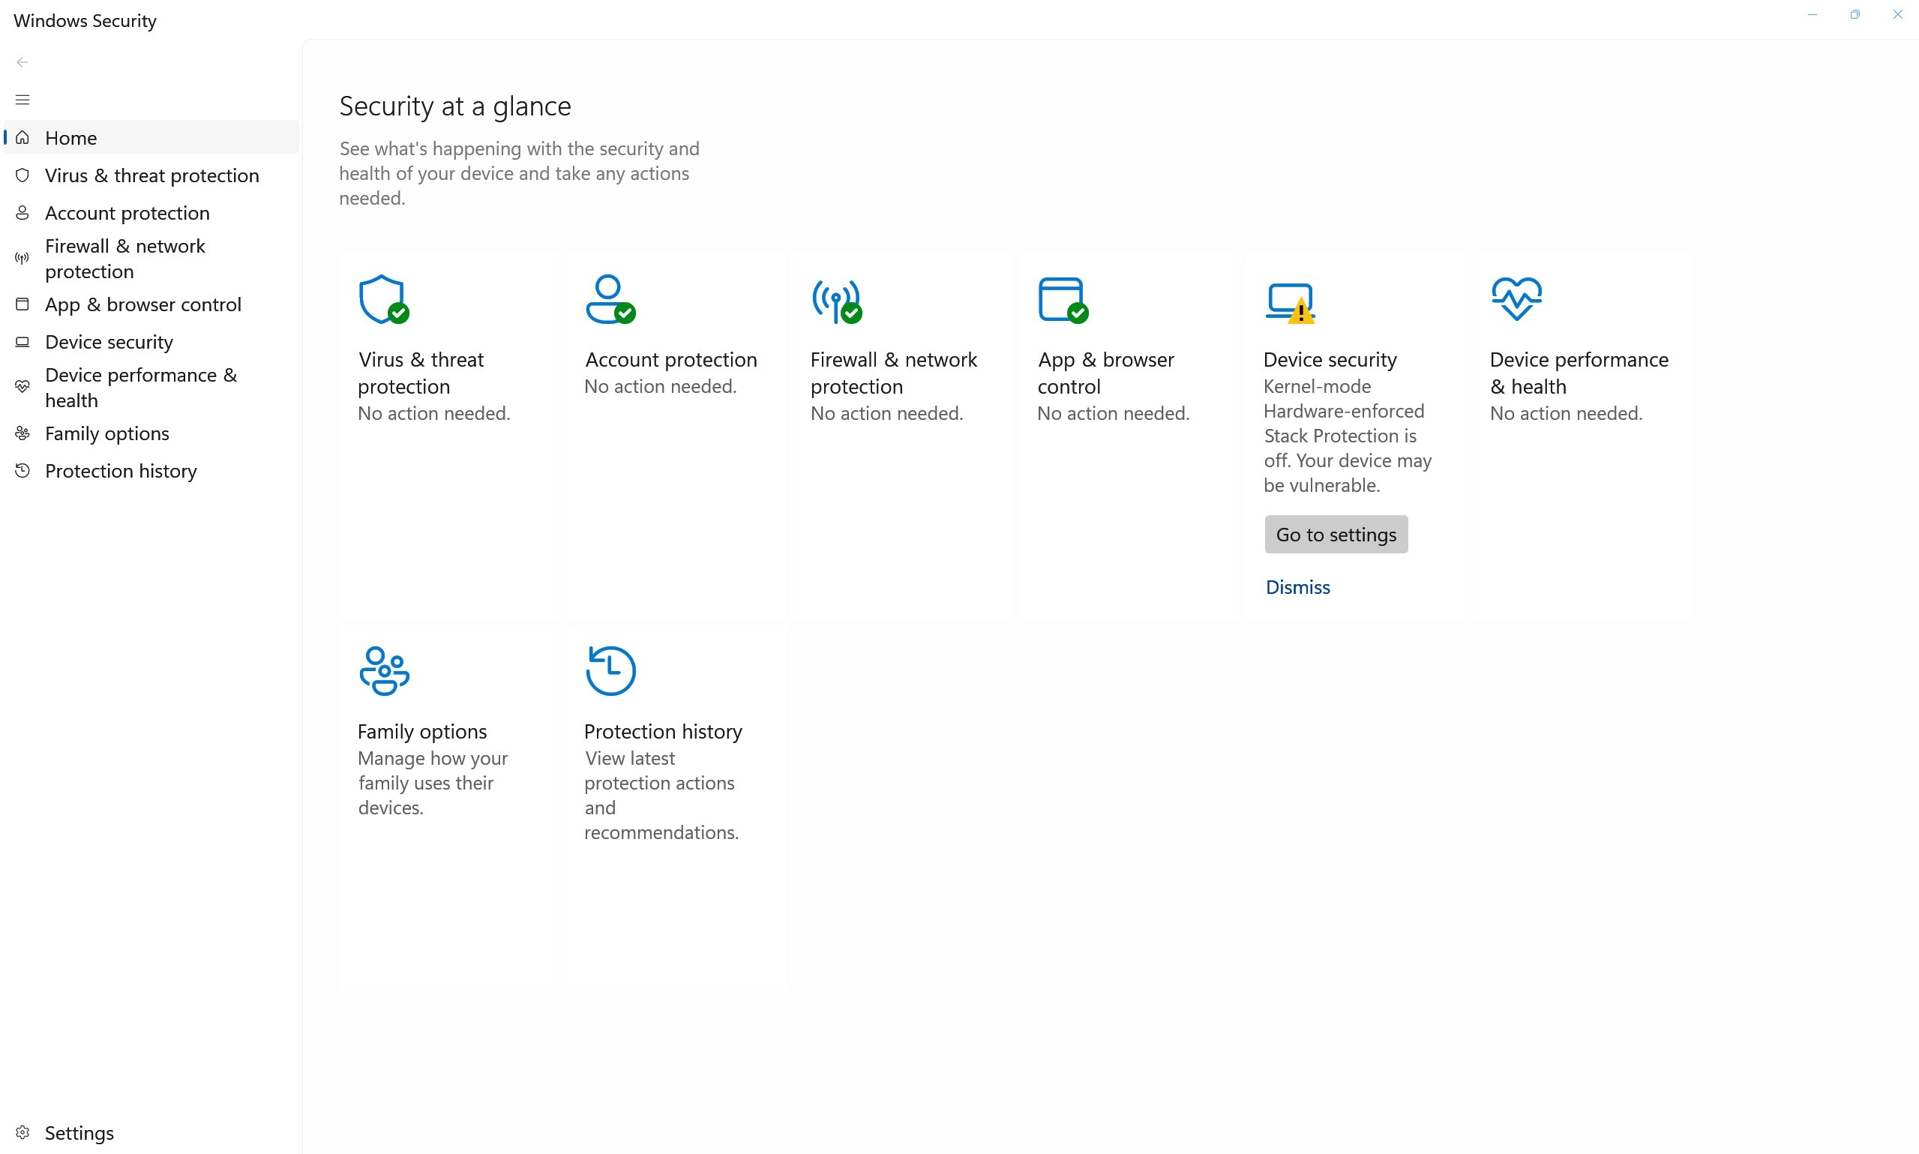Select Virus & threat protection menu item
This screenshot has height=1154, width=1919.
click(x=151, y=174)
